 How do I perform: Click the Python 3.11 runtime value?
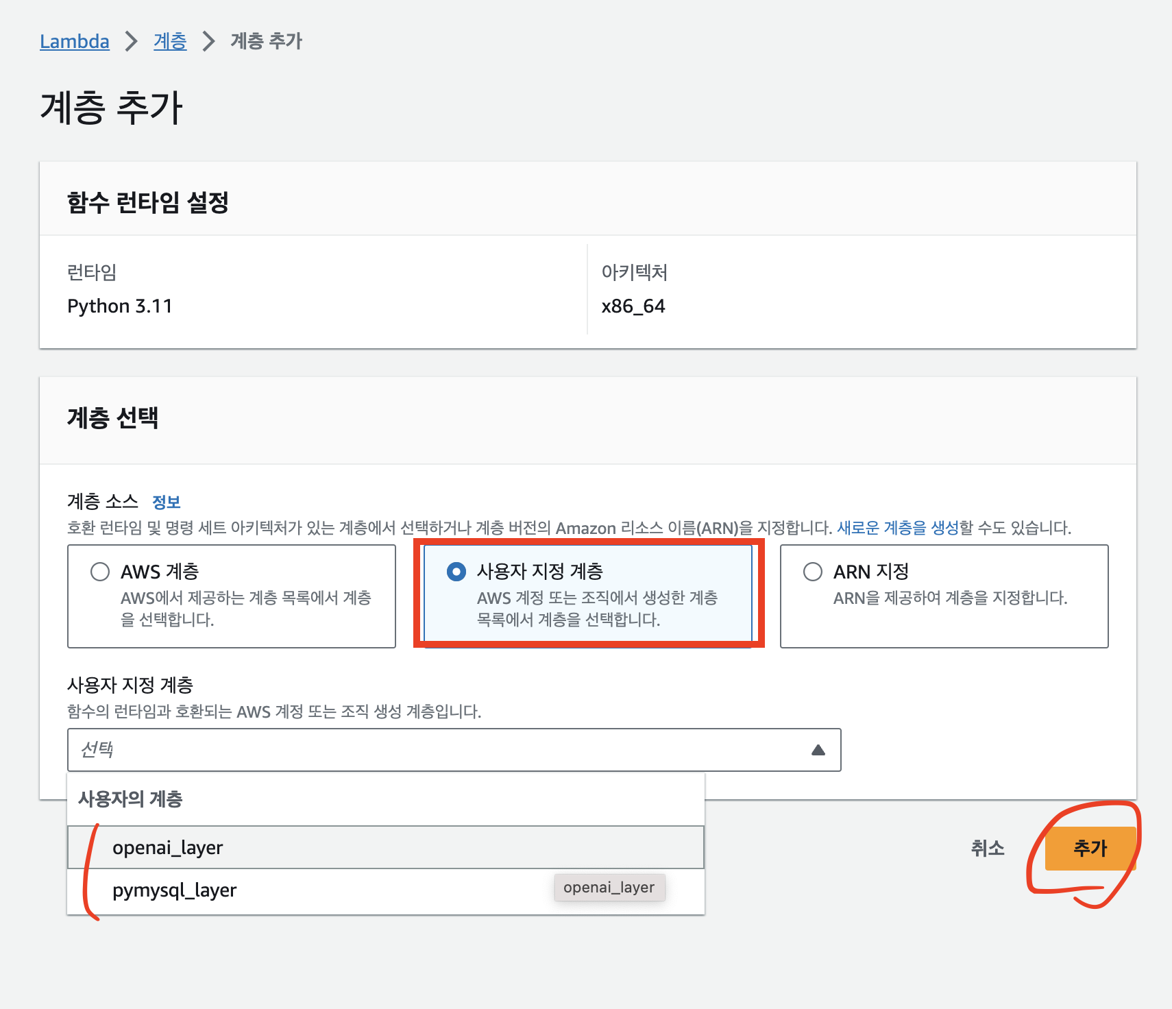[120, 306]
